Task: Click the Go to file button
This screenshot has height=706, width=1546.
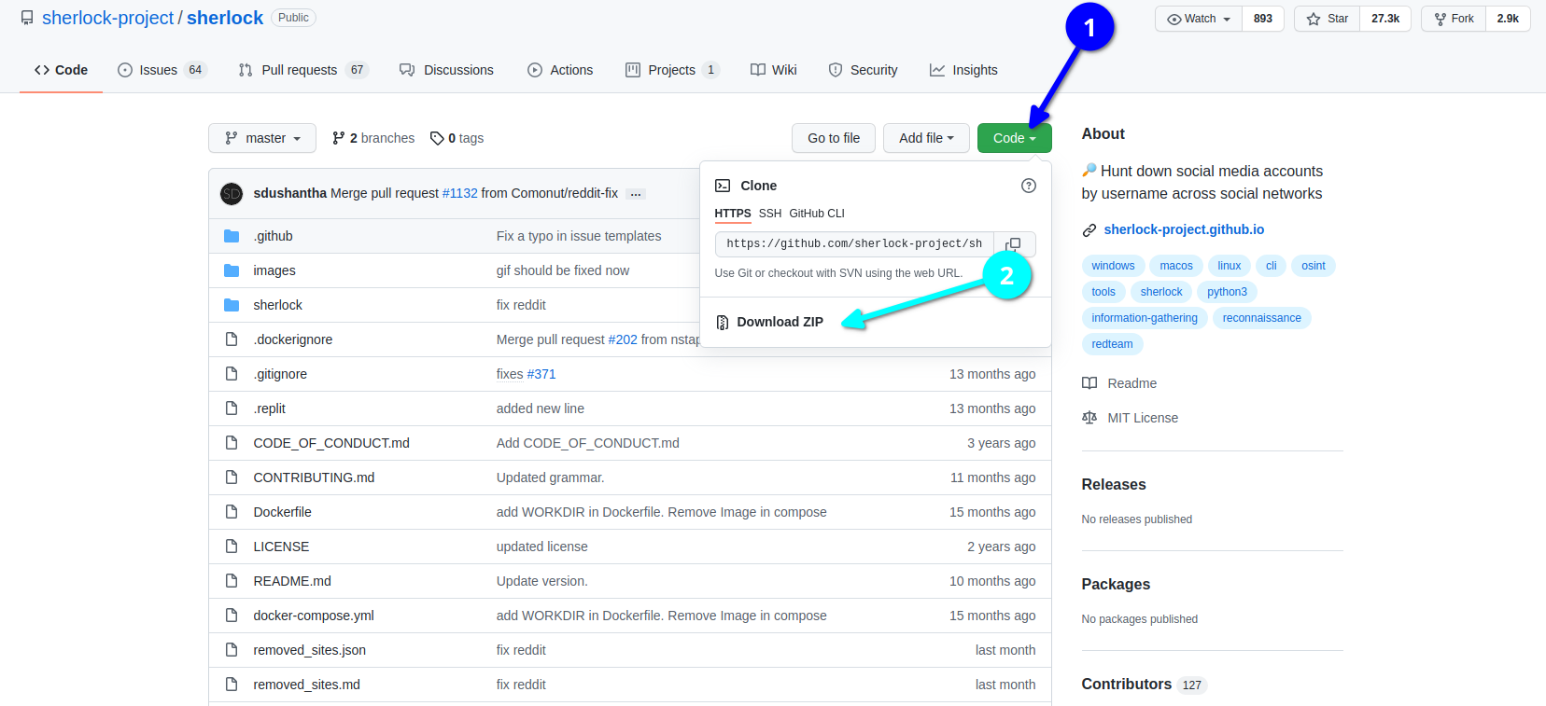Action: [834, 138]
